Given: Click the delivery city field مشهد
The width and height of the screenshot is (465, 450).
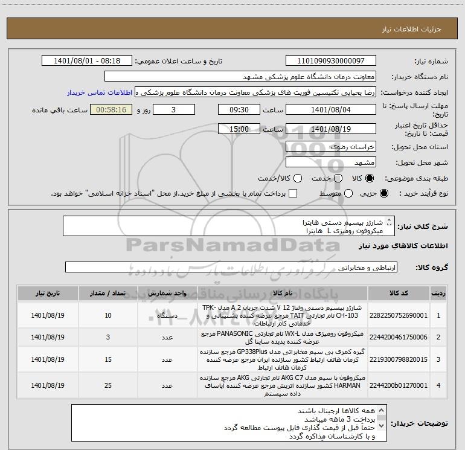Looking at the screenshot, I should [x=331, y=162].
